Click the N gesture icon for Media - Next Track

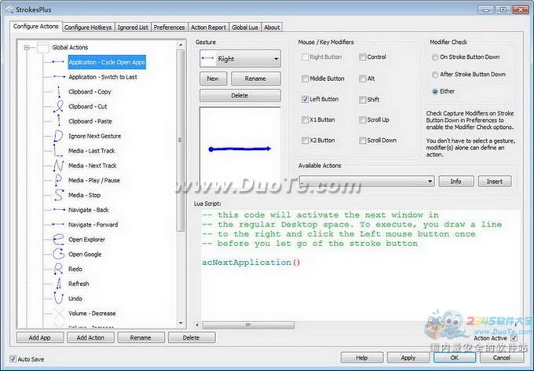point(58,165)
